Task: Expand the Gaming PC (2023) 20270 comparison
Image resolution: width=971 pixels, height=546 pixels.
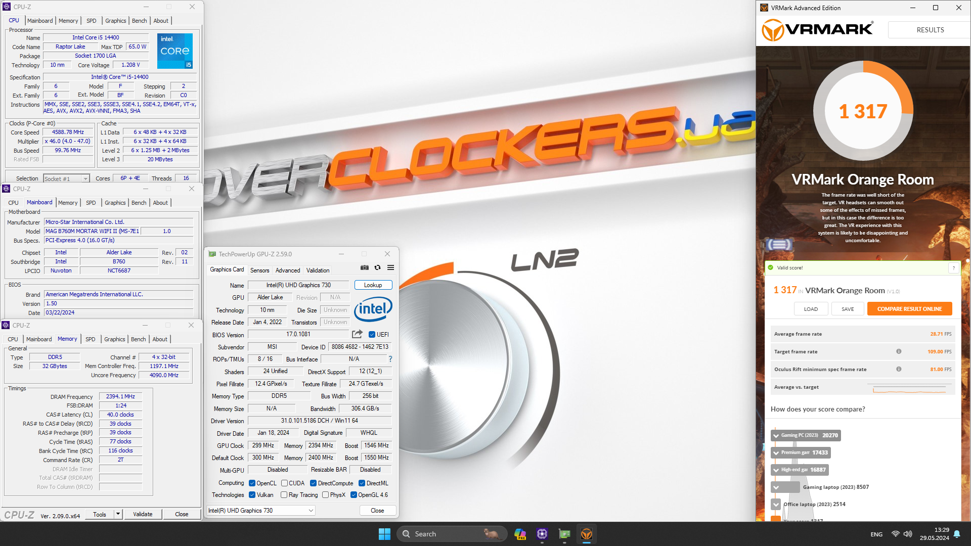Action: (776, 435)
